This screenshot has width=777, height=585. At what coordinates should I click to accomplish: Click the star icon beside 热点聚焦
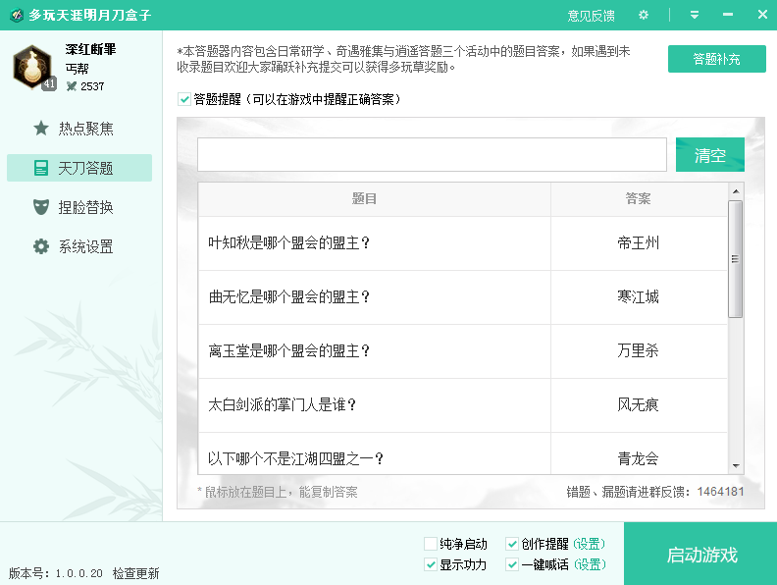pos(41,129)
